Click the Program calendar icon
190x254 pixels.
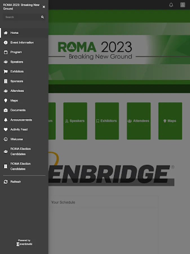pos(6,52)
